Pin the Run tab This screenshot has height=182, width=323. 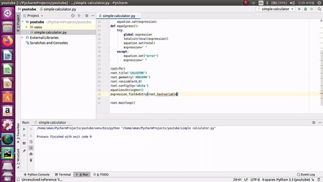(x=24, y=151)
